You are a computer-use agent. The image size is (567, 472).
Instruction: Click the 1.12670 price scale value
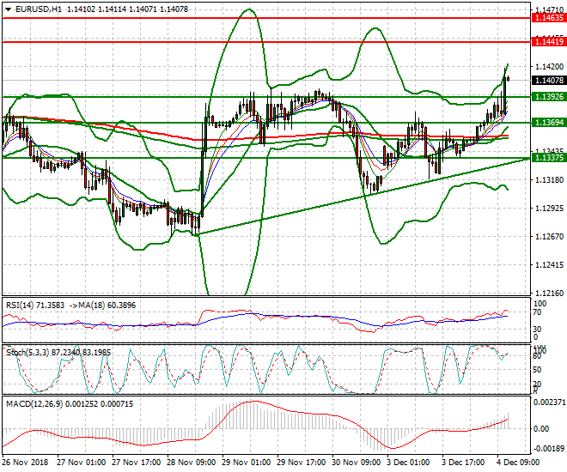549,237
